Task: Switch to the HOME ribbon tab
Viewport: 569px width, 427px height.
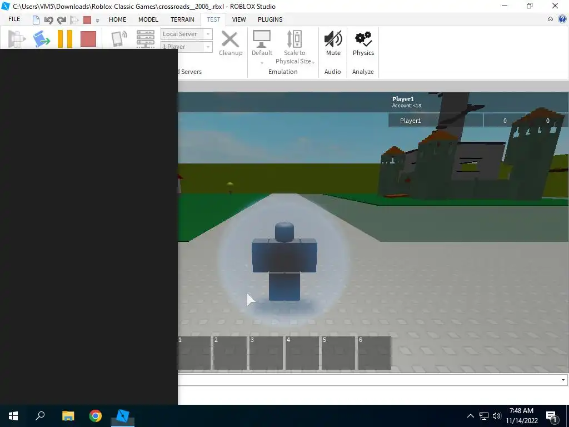Action: [x=118, y=19]
